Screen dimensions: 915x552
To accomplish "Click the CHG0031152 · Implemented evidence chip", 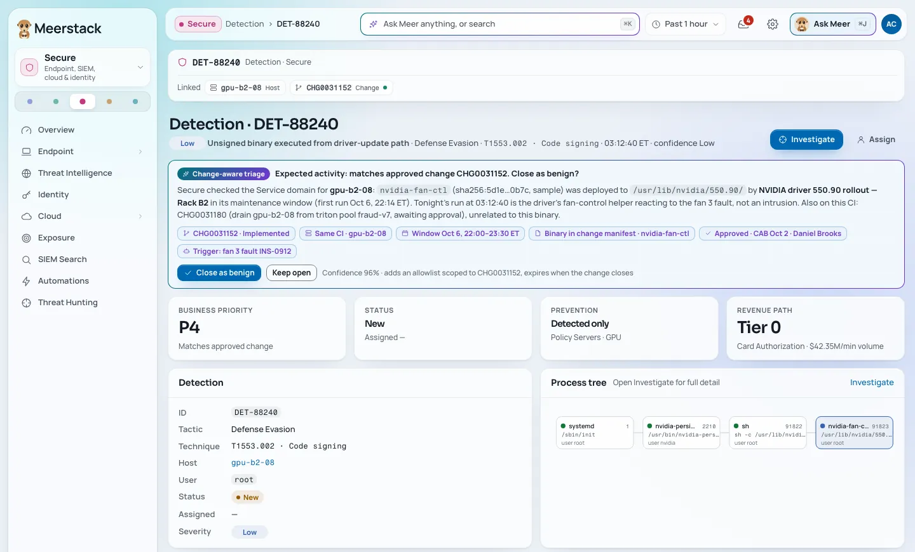I will tap(236, 233).
